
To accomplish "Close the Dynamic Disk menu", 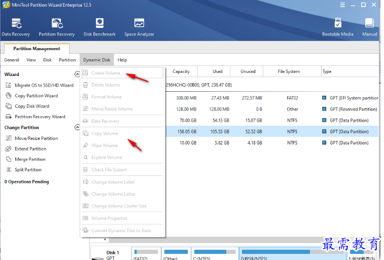I will pyautogui.click(x=97, y=60).
